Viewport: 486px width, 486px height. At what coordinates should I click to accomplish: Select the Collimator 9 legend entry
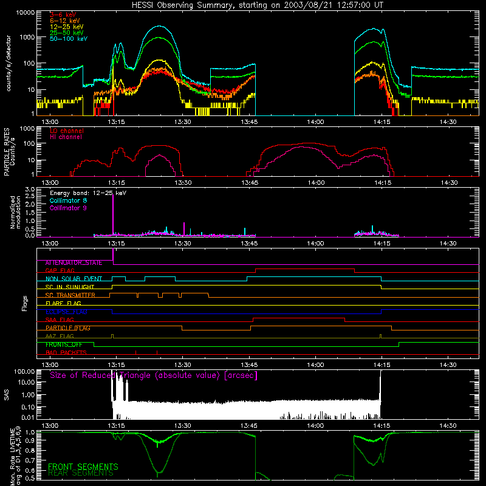(68, 208)
